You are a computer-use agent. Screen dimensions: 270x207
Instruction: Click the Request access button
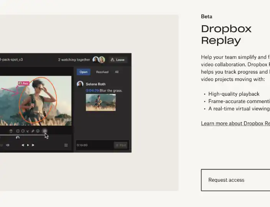tap(235, 180)
